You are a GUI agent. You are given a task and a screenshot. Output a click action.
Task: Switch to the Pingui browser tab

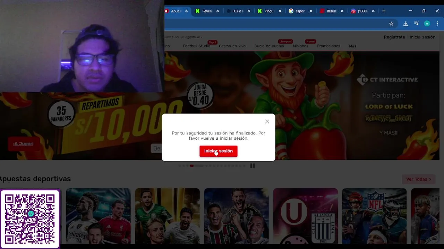269,11
